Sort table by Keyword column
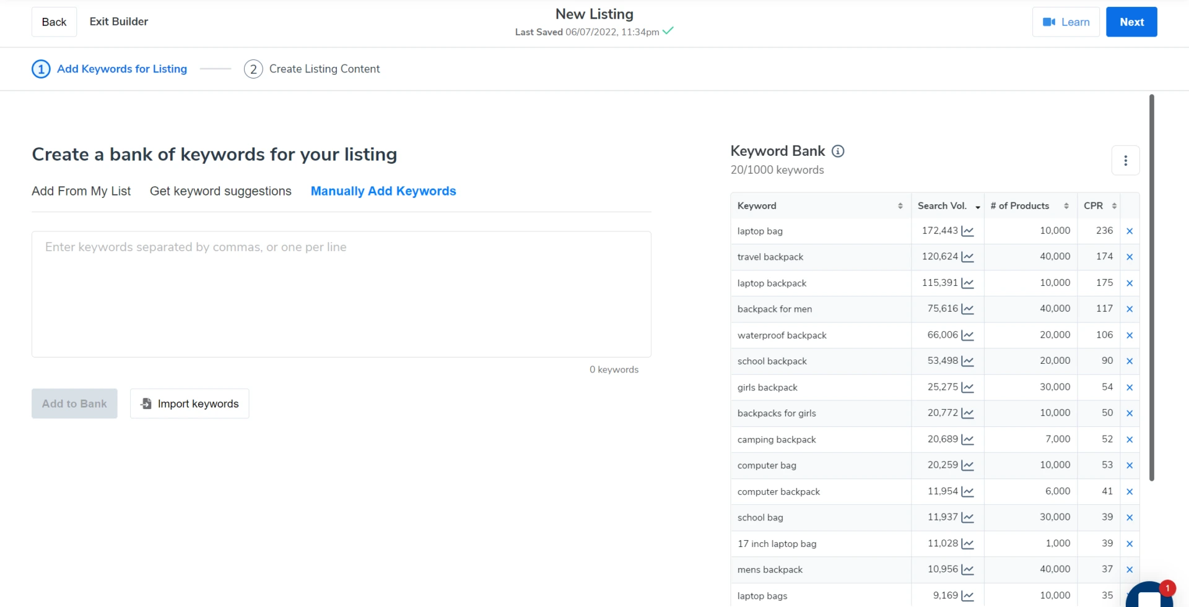Screen dimensions: 1189x607 coord(900,206)
